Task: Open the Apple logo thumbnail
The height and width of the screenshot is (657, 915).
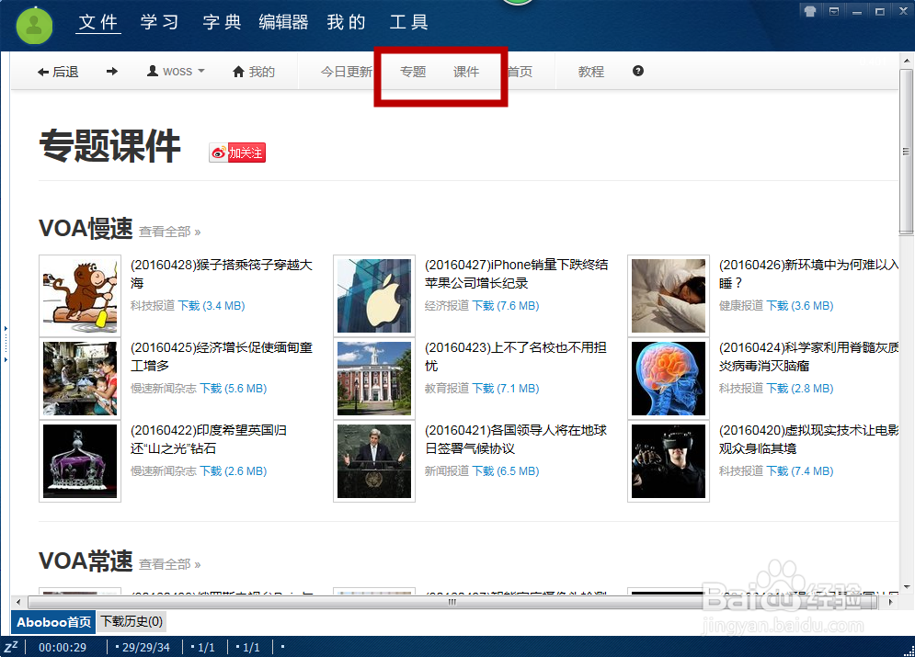Action: 374,296
